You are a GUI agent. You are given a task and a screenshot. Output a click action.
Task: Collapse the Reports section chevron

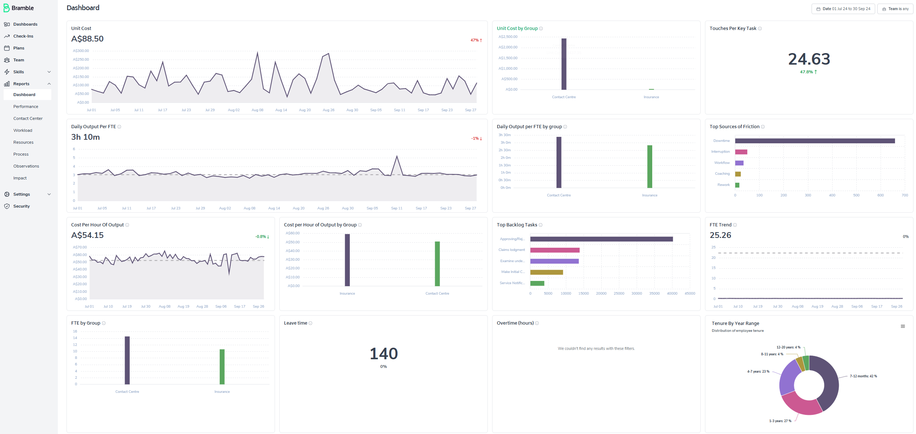click(49, 84)
